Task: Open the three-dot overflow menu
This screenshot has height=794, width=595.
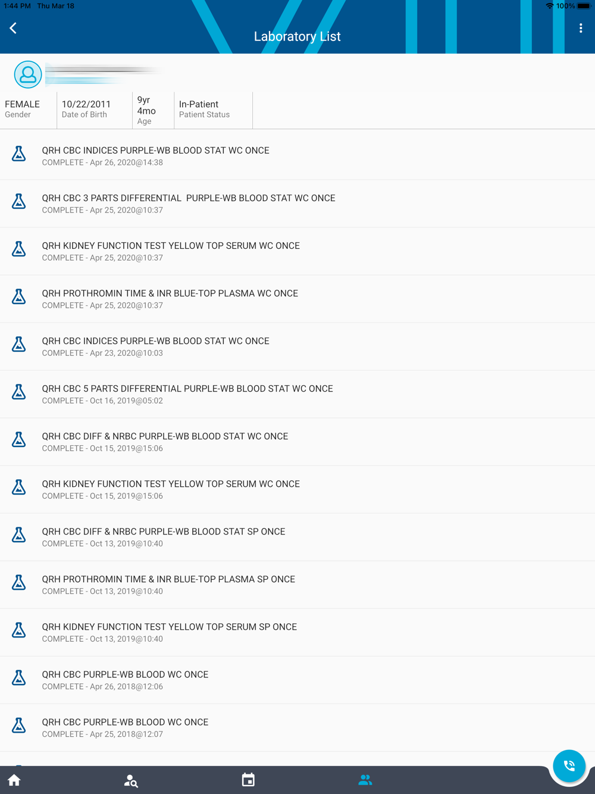Action: [x=581, y=28]
